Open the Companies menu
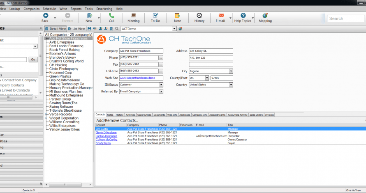Screen dimensions: 366x193 point(32,9)
